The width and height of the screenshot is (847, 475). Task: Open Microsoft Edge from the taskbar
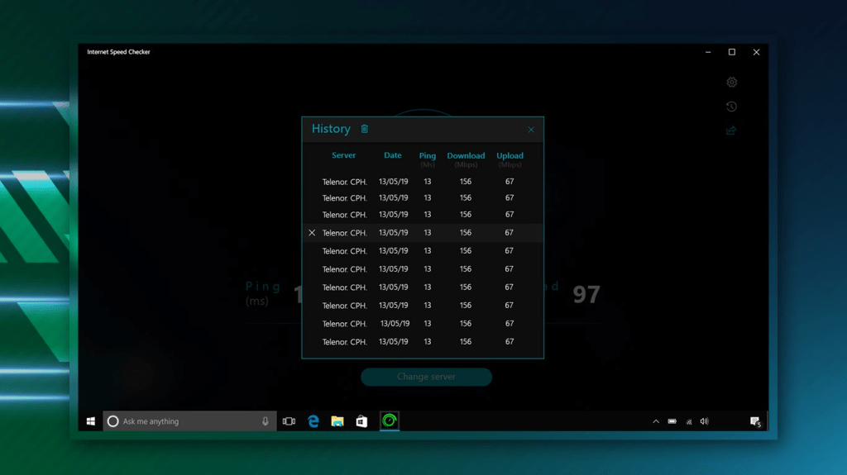pos(313,421)
